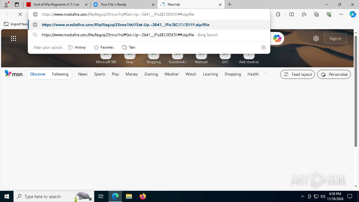Open the News category
Image resolution: width=359 pixels, height=202 pixels.
click(83, 74)
